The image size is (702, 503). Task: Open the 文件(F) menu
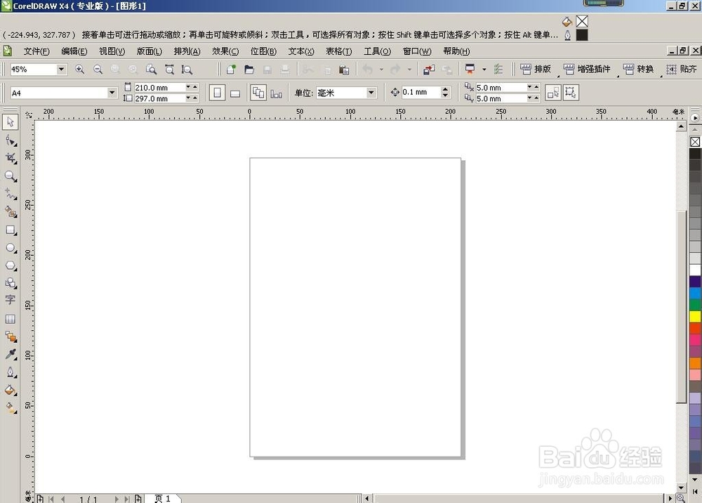(37, 51)
